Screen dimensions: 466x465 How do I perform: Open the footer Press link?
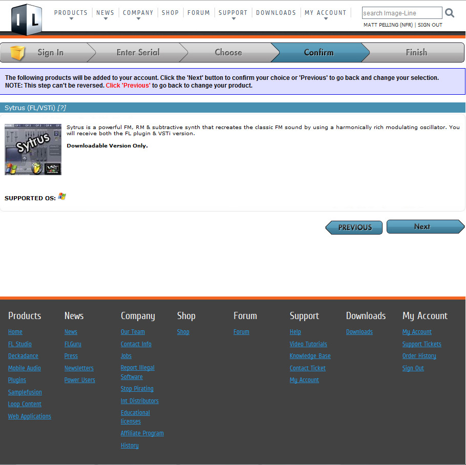(71, 356)
